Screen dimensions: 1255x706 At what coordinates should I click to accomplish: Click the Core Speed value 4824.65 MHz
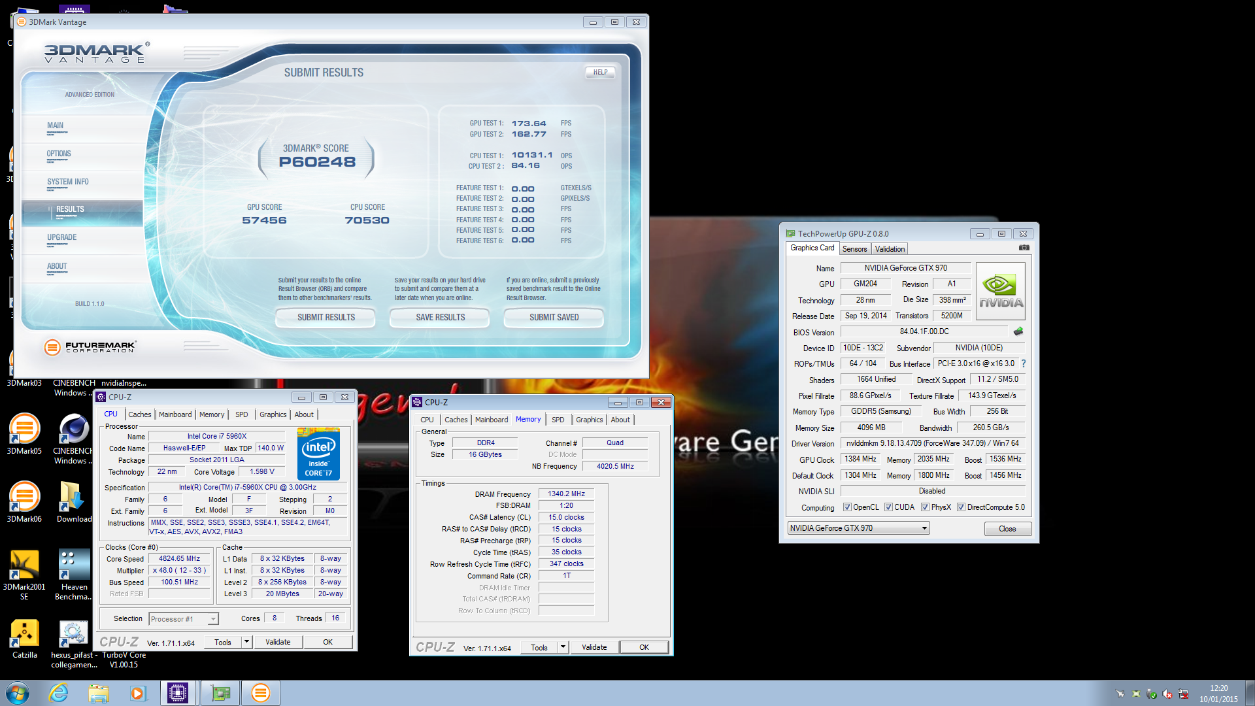180,559
